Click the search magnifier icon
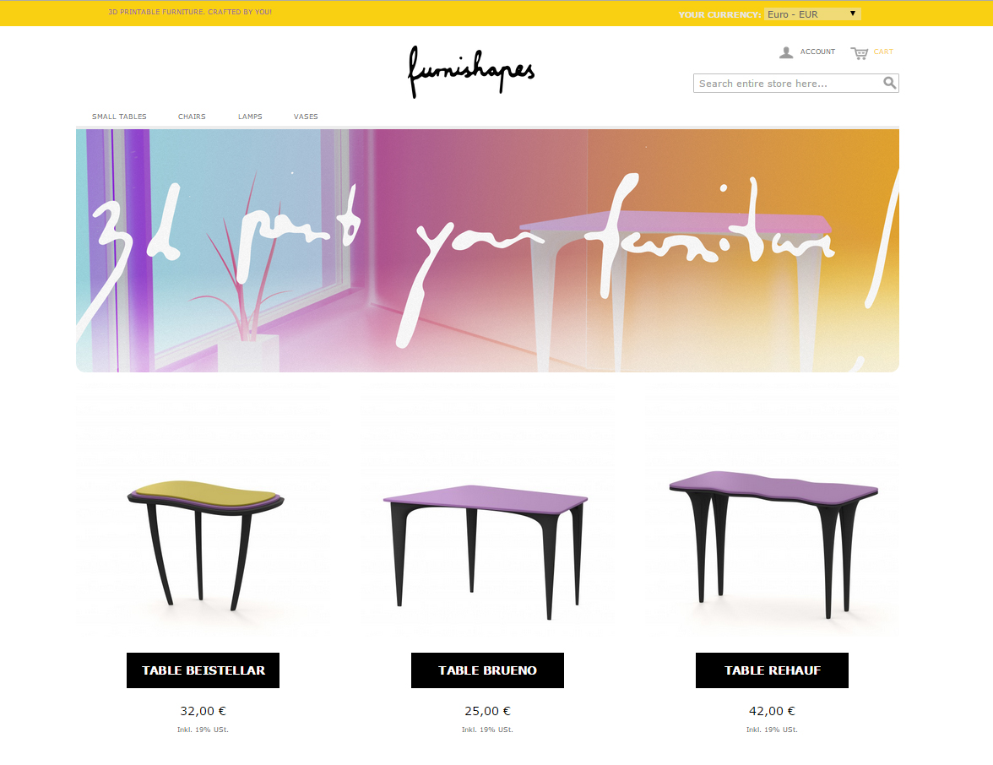 (890, 83)
